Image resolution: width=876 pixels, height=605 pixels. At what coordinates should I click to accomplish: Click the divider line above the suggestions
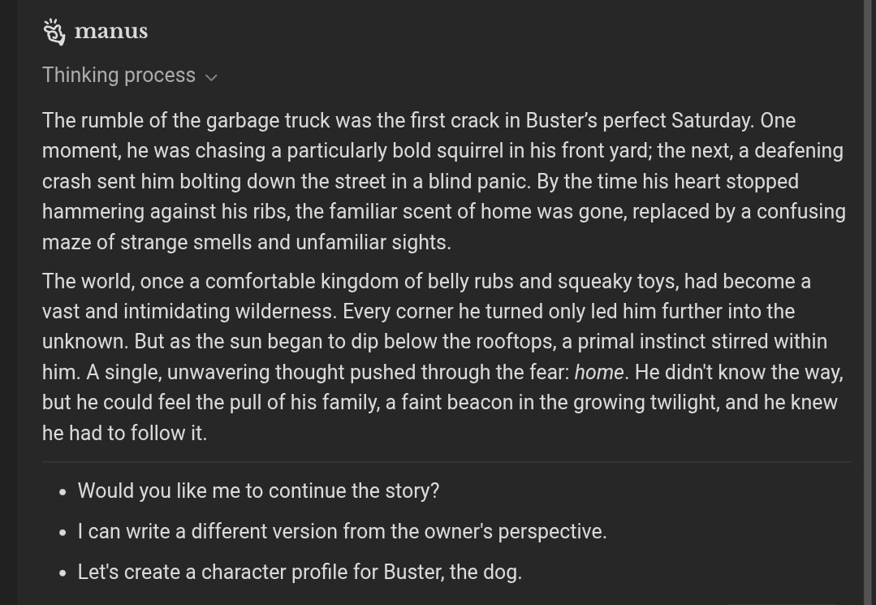coord(447,462)
